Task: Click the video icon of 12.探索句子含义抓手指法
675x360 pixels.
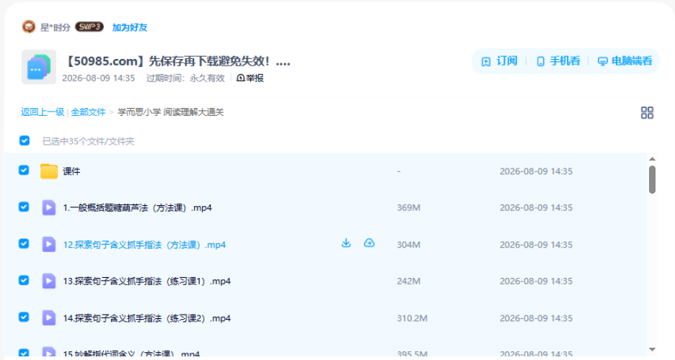Action: coord(48,244)
